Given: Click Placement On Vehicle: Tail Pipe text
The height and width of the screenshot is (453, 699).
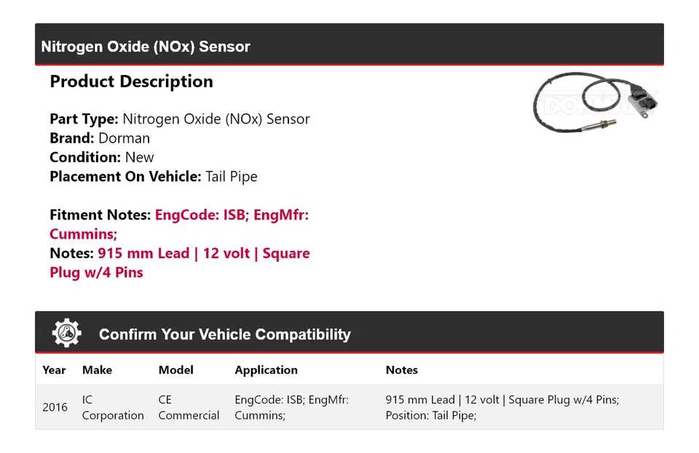Looking at the screenshot, I should (153, 176).
